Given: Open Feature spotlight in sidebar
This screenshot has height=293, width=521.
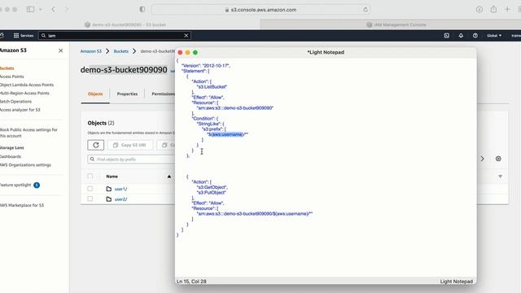Looking at the screenshot, I should (x=15, y=185).
